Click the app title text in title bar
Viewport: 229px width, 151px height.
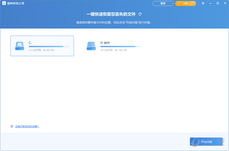tap(16, 3)
